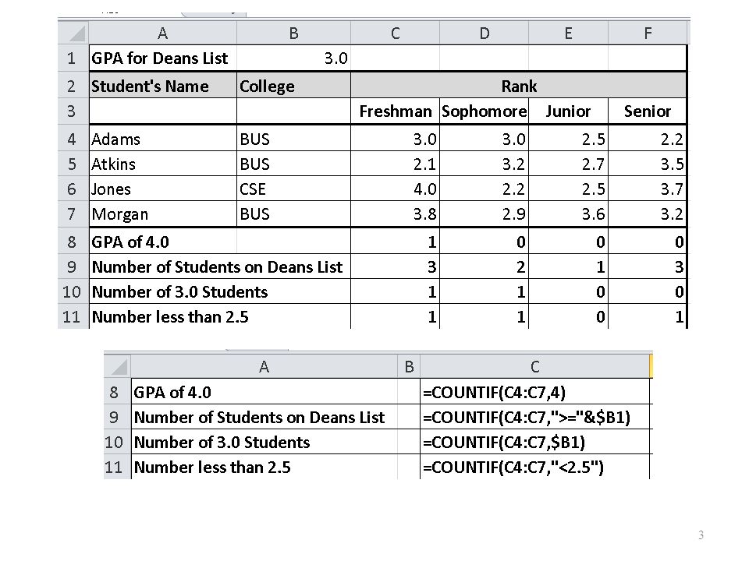This screenshot has width=749, height=561.
Task: Click the COUNTIF(C4:C7,4) formula cell
Action: click(535, 392)
